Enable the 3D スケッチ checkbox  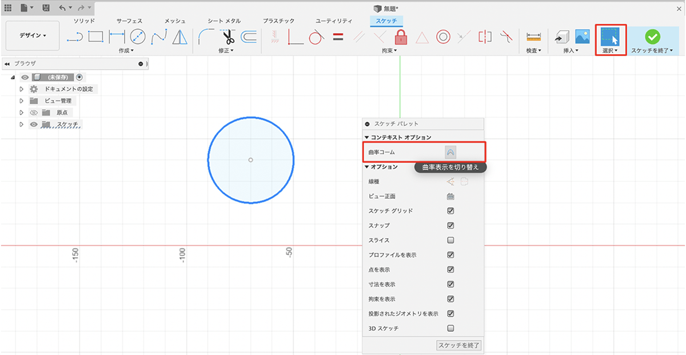tap(450, 329)
